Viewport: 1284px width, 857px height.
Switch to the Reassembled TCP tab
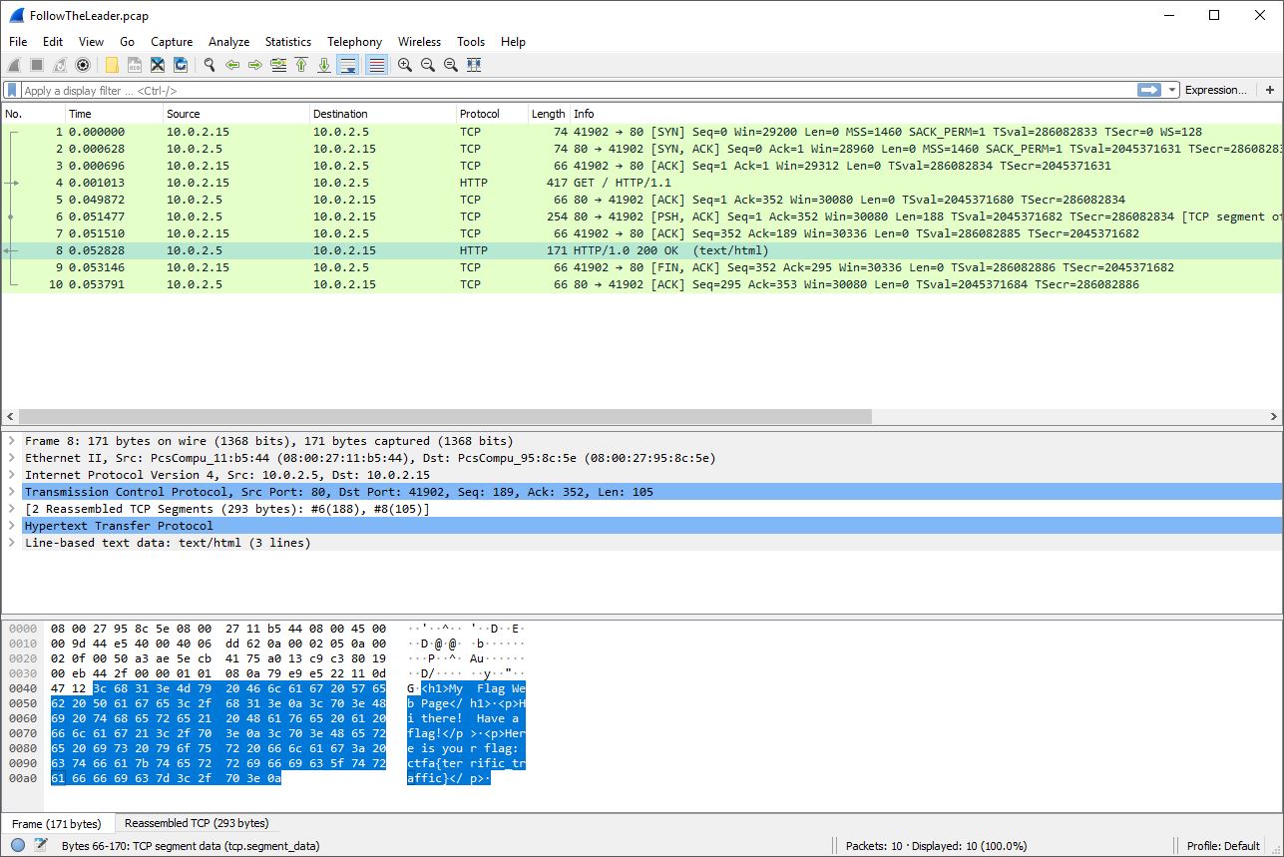196,823
